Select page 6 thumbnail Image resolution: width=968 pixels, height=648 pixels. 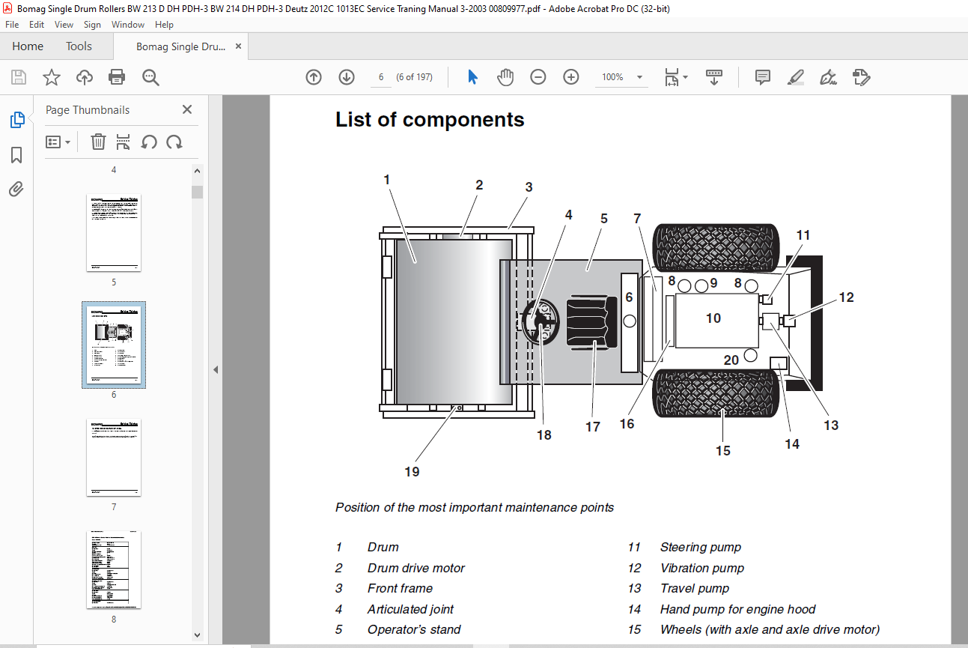114,345
